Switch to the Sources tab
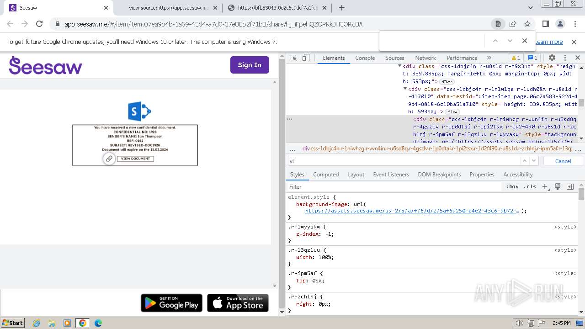Screen dimensions: 585x329 [395, 58]
